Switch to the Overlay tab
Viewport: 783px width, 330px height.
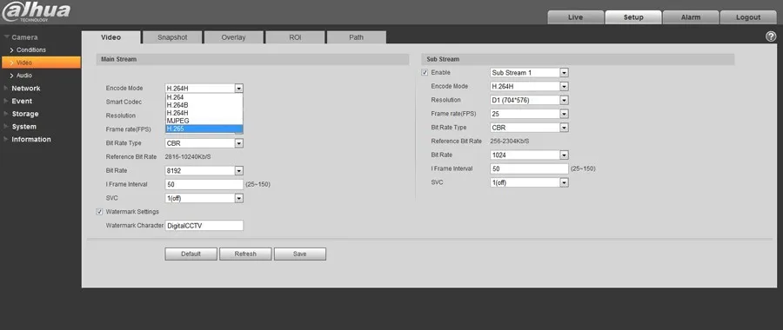[x=234, y=37]
